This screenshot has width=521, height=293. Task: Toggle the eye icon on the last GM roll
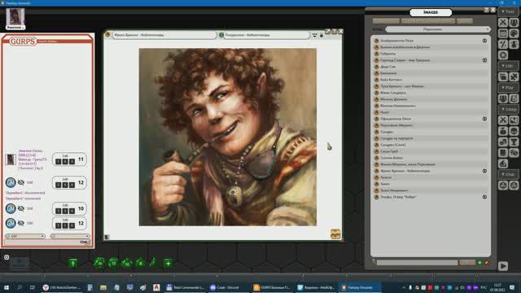[x=21, y=223]
